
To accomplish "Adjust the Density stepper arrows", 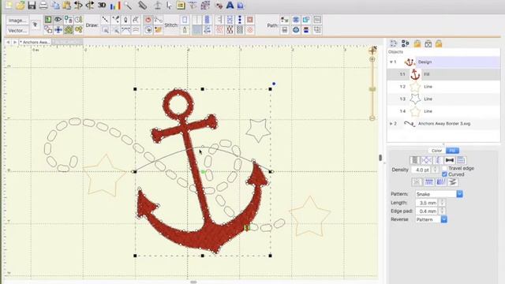I will 435,170.
